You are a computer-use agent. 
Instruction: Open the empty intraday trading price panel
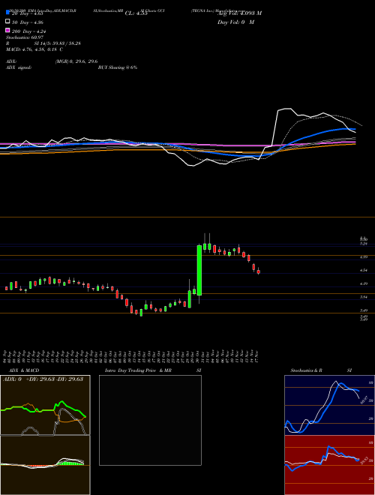tap(150, 420)
